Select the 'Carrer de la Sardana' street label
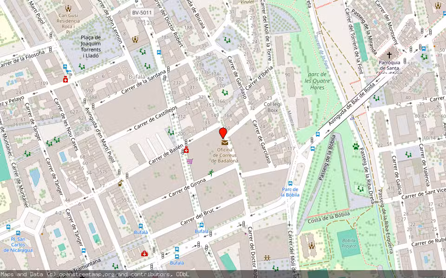446x278 pixels. pos(144,82)
